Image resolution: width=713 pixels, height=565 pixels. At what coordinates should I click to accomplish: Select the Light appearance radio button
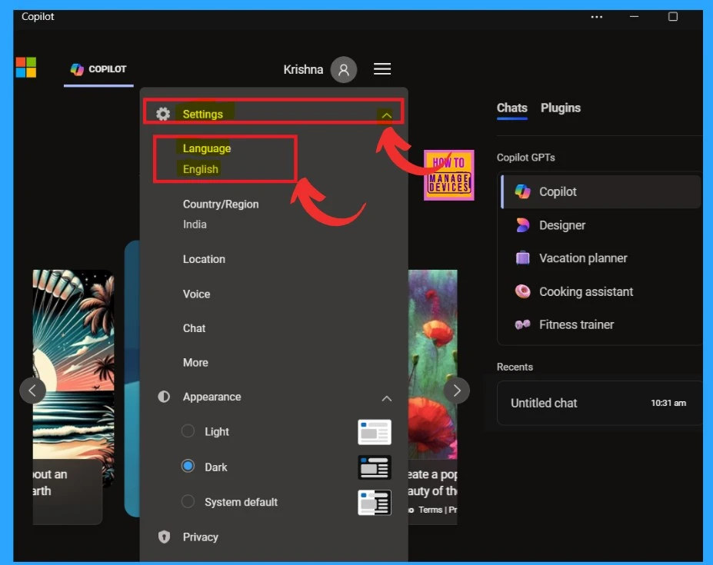(x=188, y=431)
